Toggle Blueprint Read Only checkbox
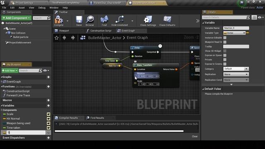The image size is (265, 149). tap(225, 42)
